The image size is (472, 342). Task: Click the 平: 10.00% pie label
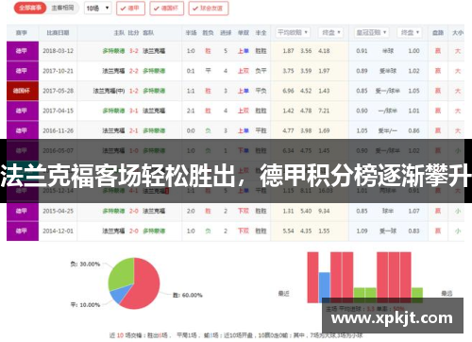(85, 305)
